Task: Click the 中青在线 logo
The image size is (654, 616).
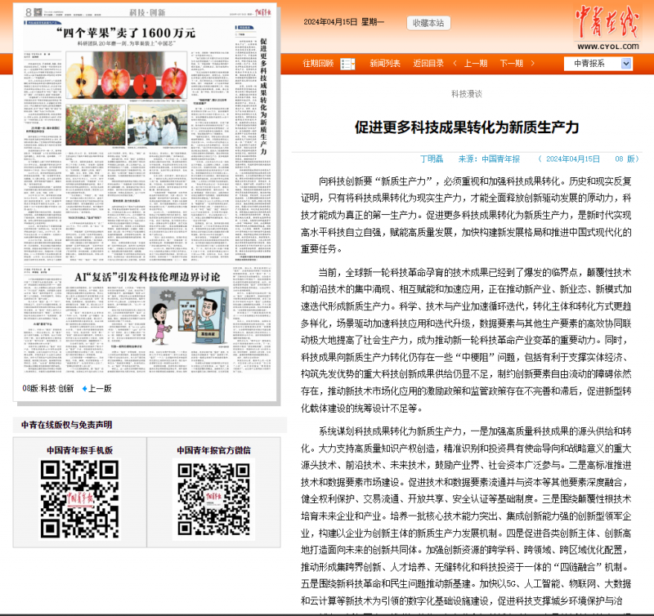Action: (x=607, y=24)
